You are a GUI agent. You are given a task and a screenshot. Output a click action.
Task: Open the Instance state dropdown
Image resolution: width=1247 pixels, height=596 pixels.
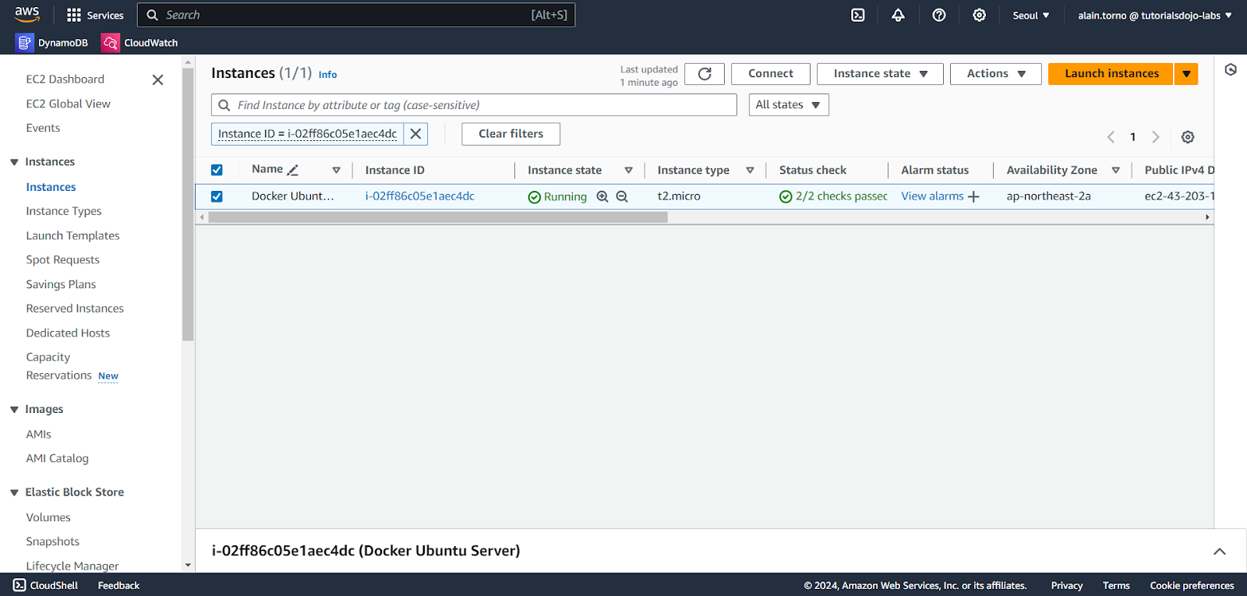pyautogui.click(x=880, y=74)
